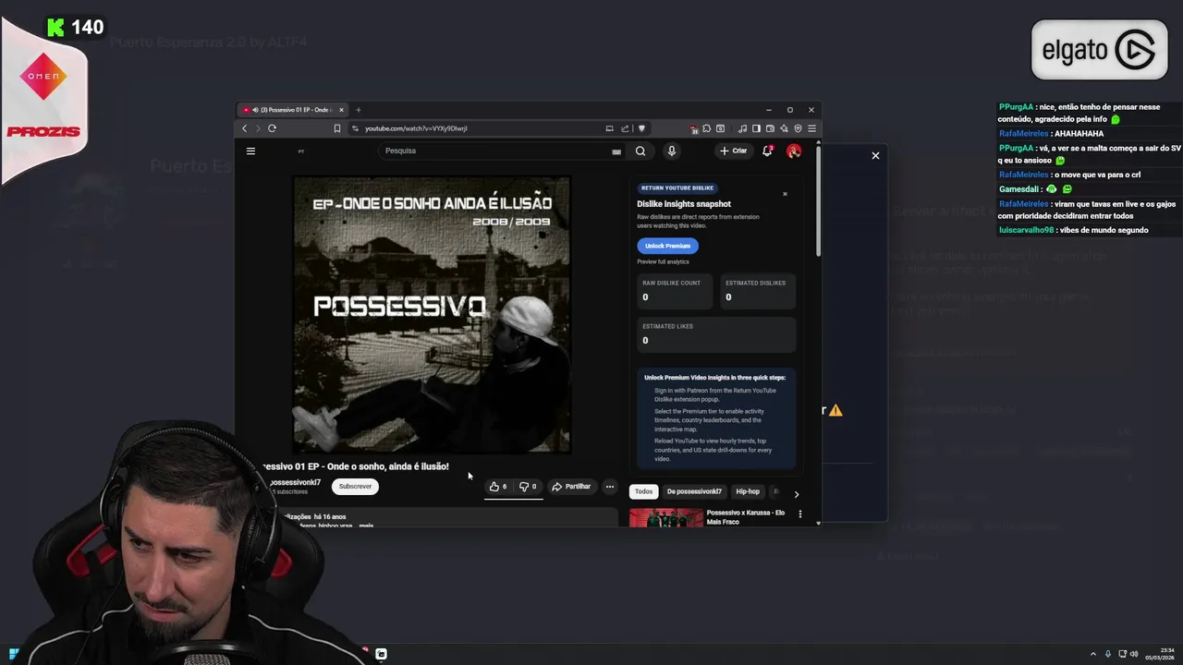Dislike the video with thumbs down

528,487
